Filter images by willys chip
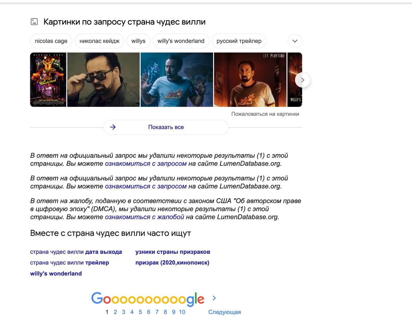This screenshot has width=412, height=326. (138, 41)
